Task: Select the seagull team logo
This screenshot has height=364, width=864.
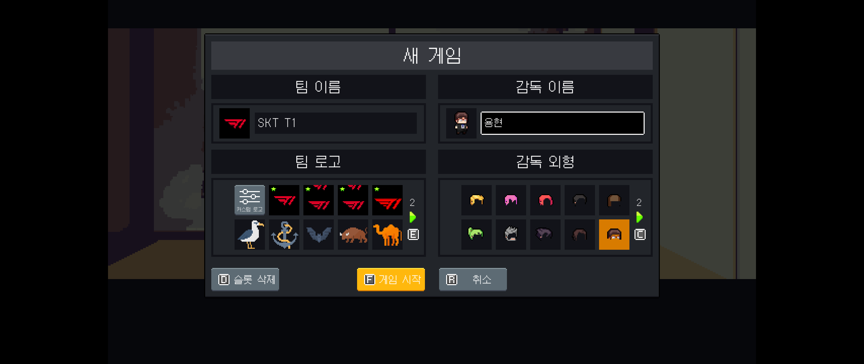Action: coord(249,235)
